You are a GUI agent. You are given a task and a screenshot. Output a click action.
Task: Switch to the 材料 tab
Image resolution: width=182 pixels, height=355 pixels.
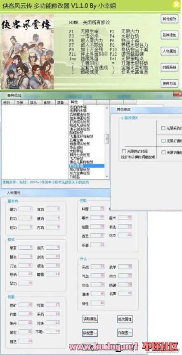(x=8, y=102)
